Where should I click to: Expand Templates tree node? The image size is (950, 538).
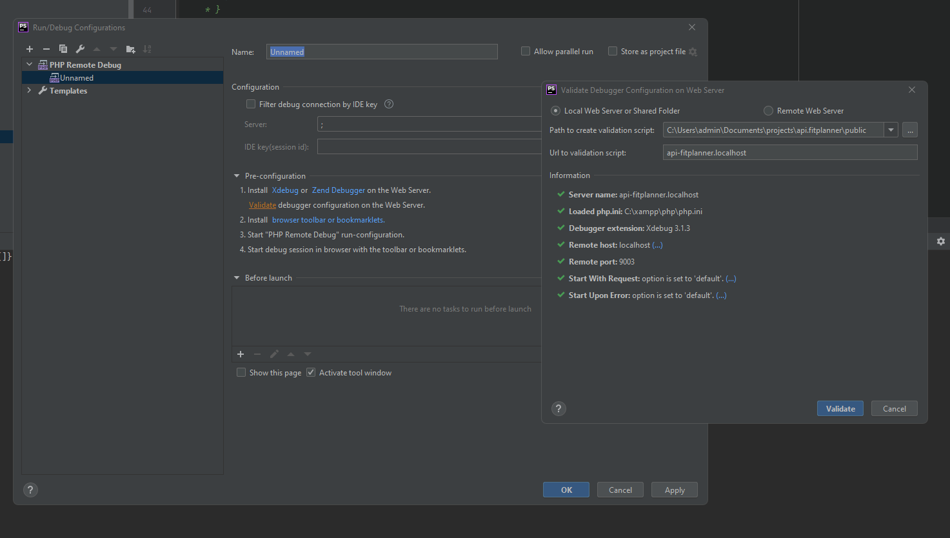tap(29, 90)
